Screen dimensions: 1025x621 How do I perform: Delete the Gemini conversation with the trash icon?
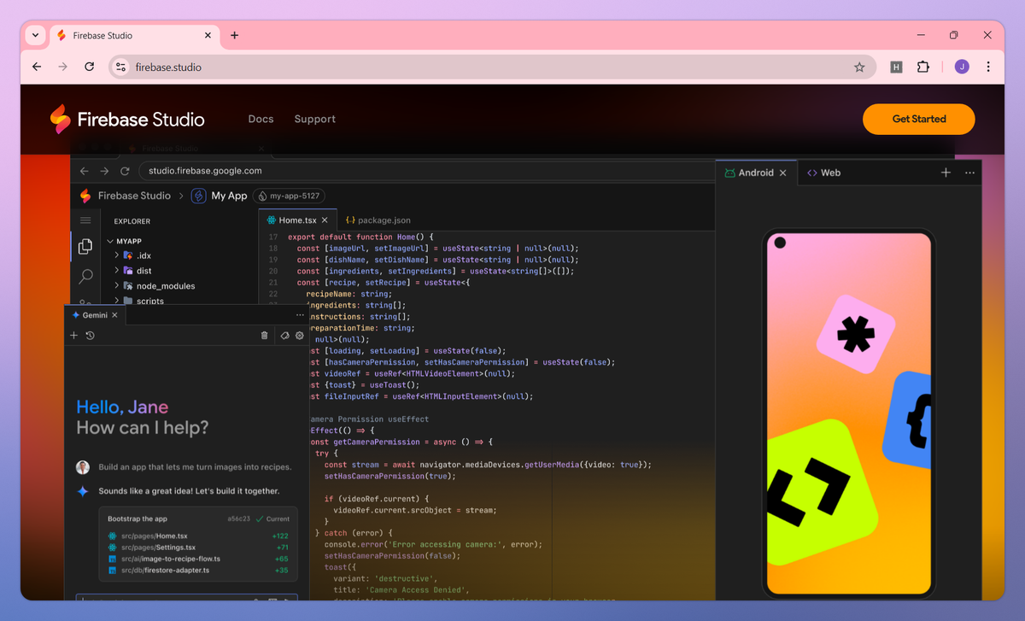point(264,336)
